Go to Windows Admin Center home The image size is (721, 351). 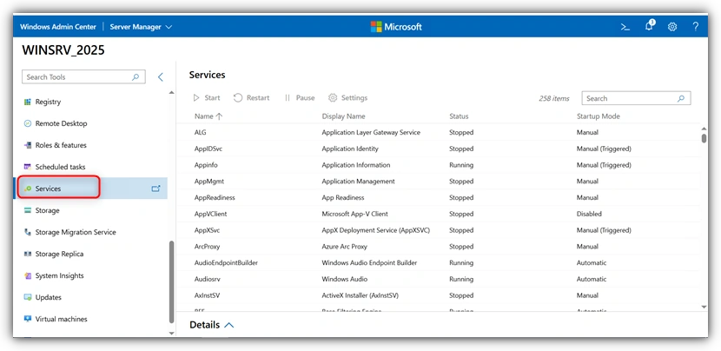(x=58, y=27)
